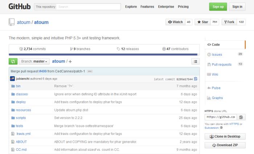Copy latest commit SHA with clipboard icon
Screen dimensions: 254x154
[x=196, y=79]
